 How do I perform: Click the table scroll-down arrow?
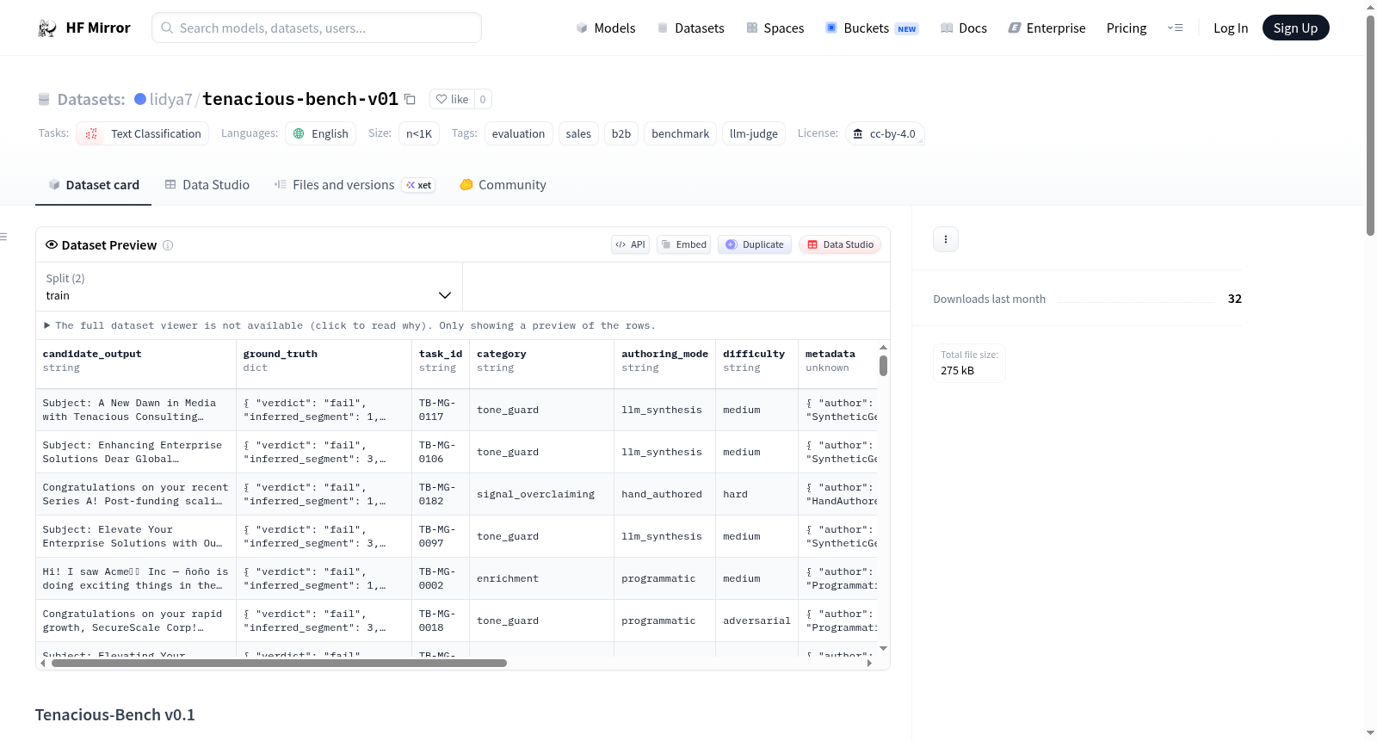[x=883, y=649]
